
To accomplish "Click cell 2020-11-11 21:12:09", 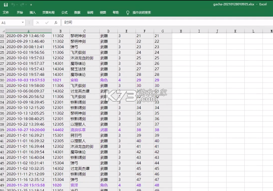I will pyautogui.click(x=29, y=174).
